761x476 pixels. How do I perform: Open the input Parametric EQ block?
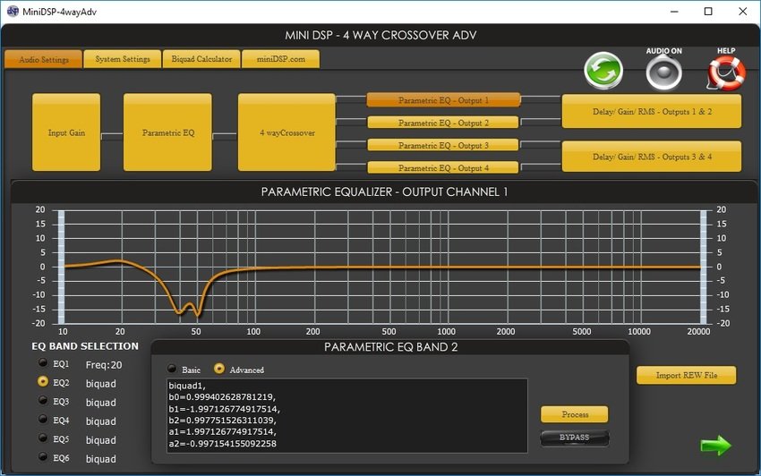[168, 132]
